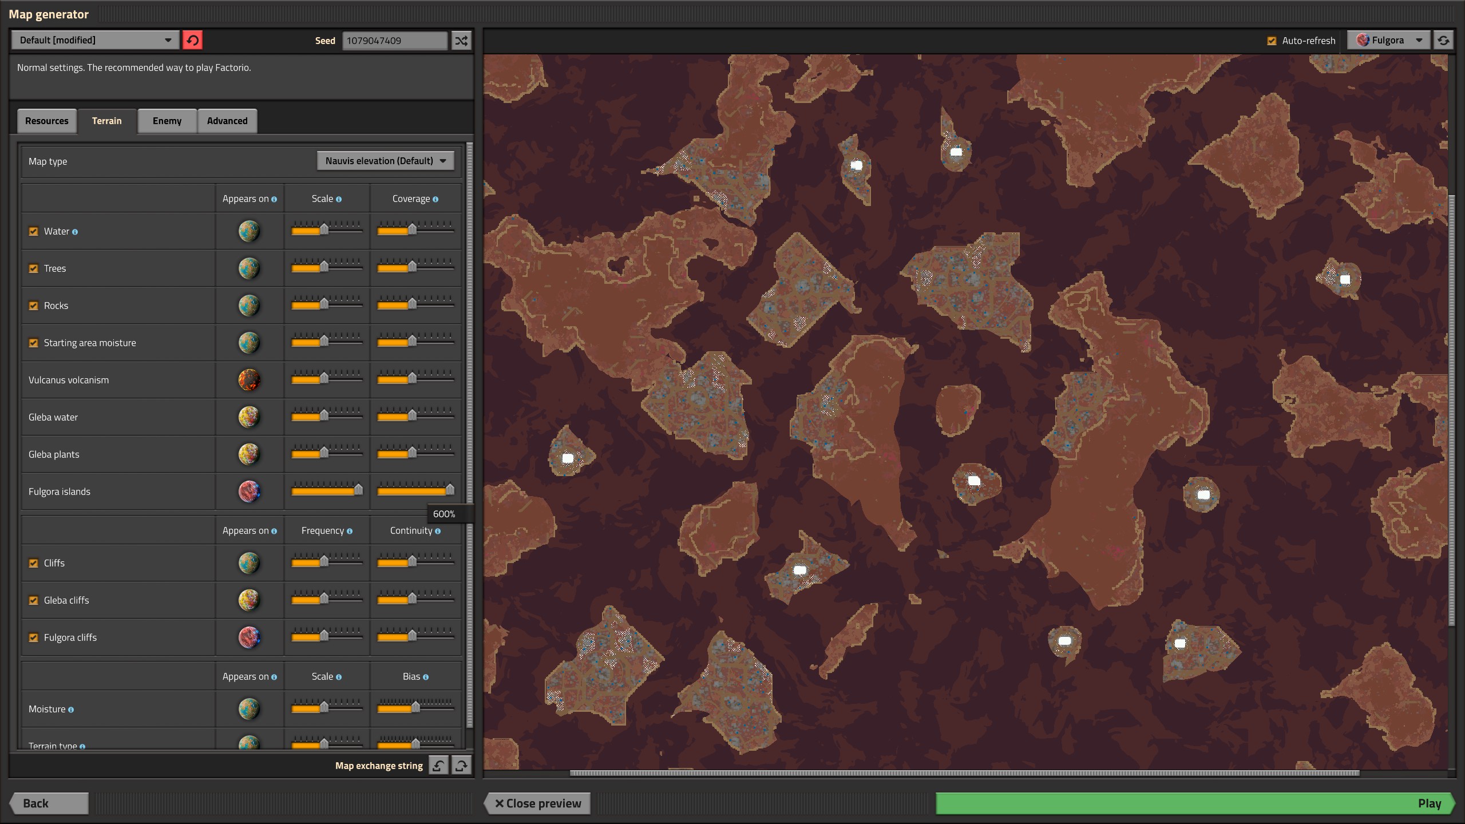Click the green Play button
This screenshot has height=824, width=1465.
pos(1195,803)
